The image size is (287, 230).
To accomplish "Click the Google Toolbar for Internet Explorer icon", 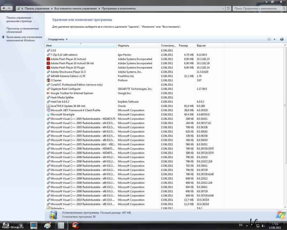I will coord(48,93).
